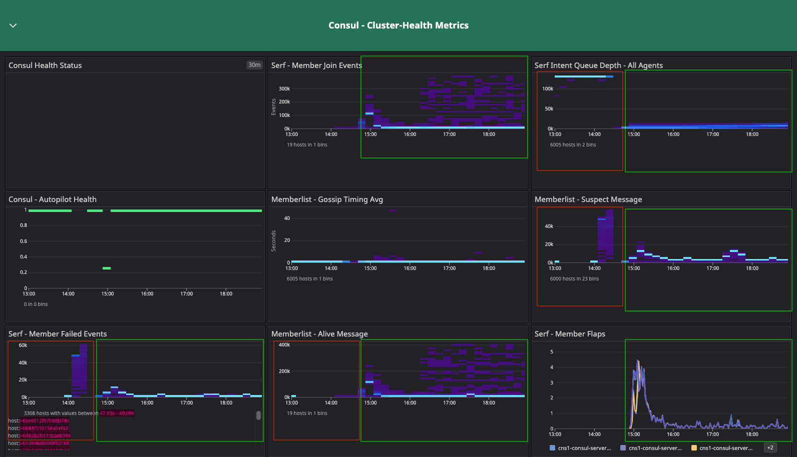
Task: Click the Memberlist - Gossip Timing Avg title
Action: pos(327,199)
